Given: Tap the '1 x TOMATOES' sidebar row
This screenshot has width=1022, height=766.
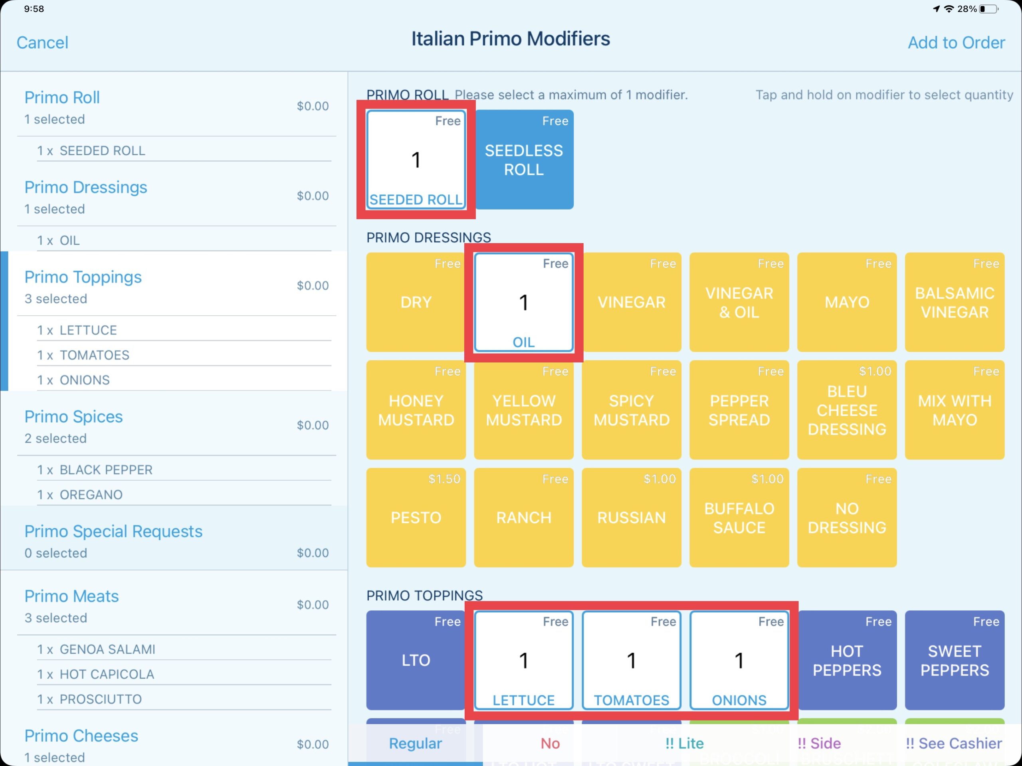Looking at the screenshot, I should coord(184,355).
